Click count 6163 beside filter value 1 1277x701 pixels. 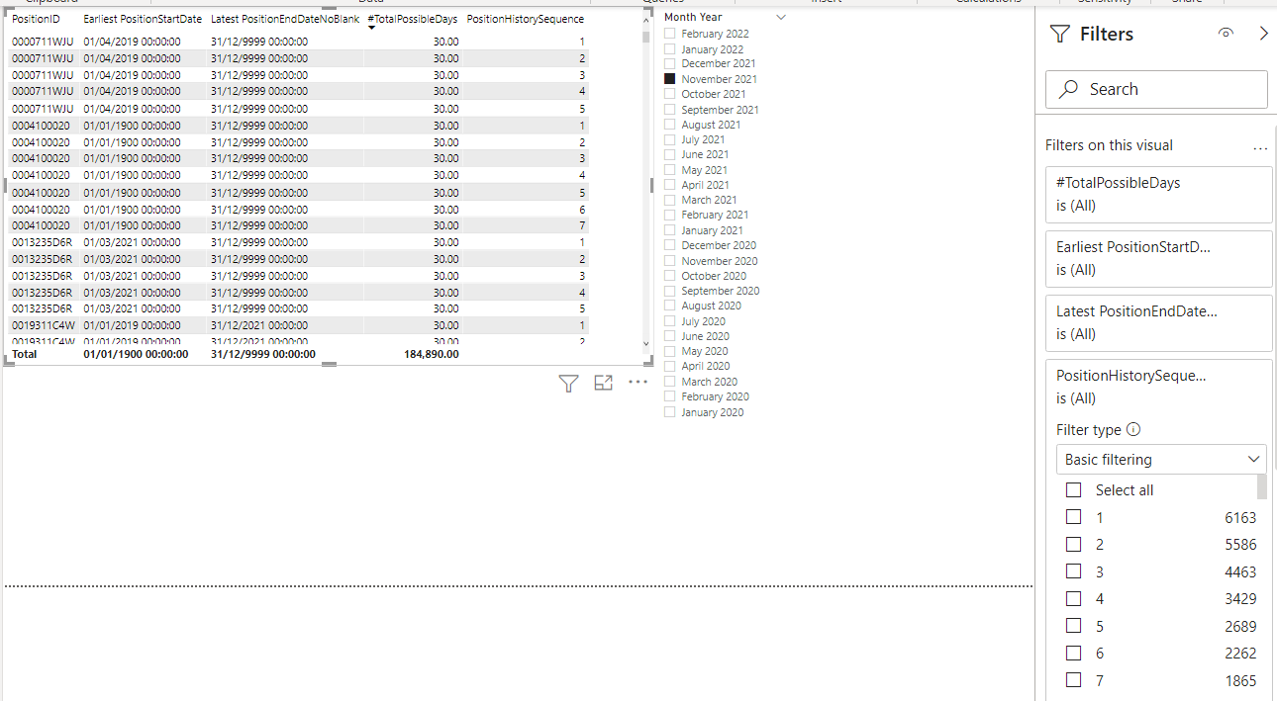coord(1239,517)
